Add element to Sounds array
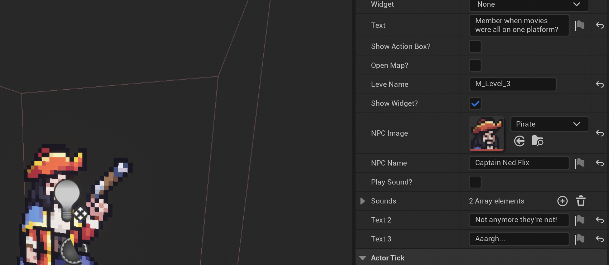 [563, 201]
